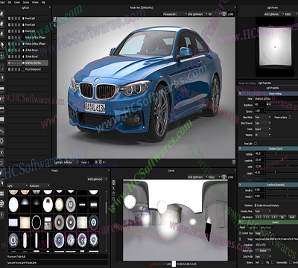Screen dimensions: 298x268
Task: Click the Opacity stepper arrows
Action: (x=264, y=111)
